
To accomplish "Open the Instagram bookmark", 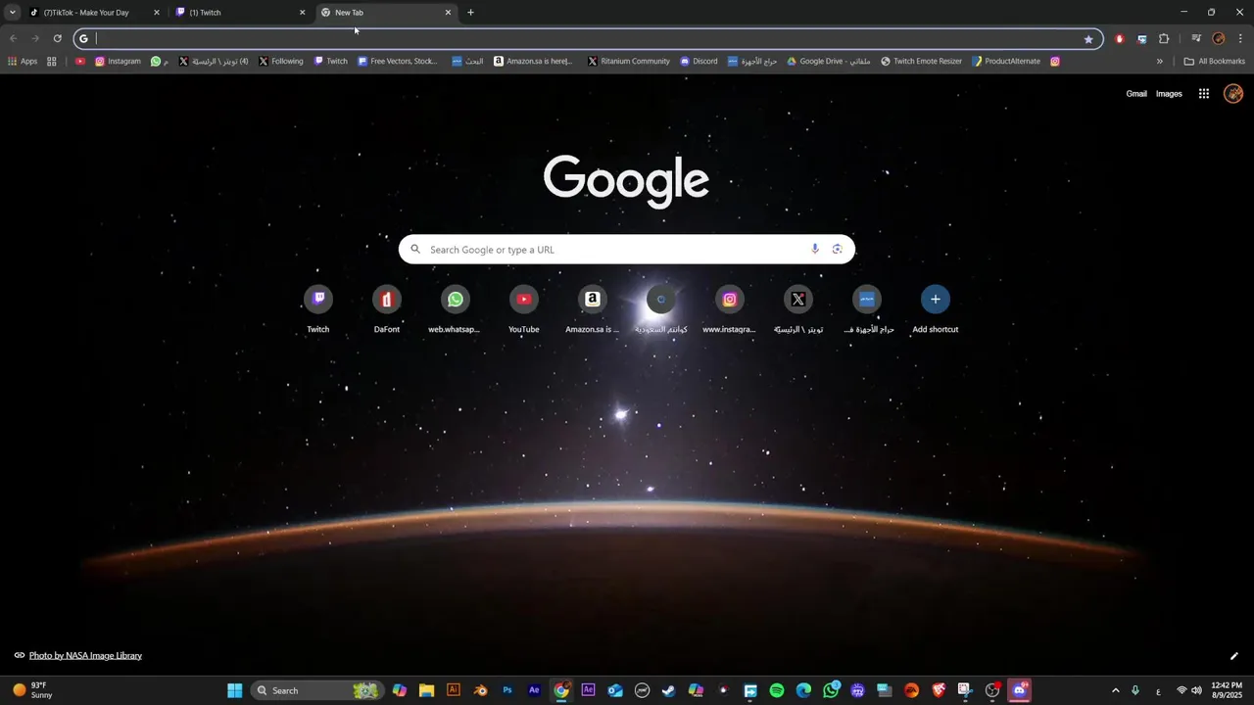I will tap(118, 61).
